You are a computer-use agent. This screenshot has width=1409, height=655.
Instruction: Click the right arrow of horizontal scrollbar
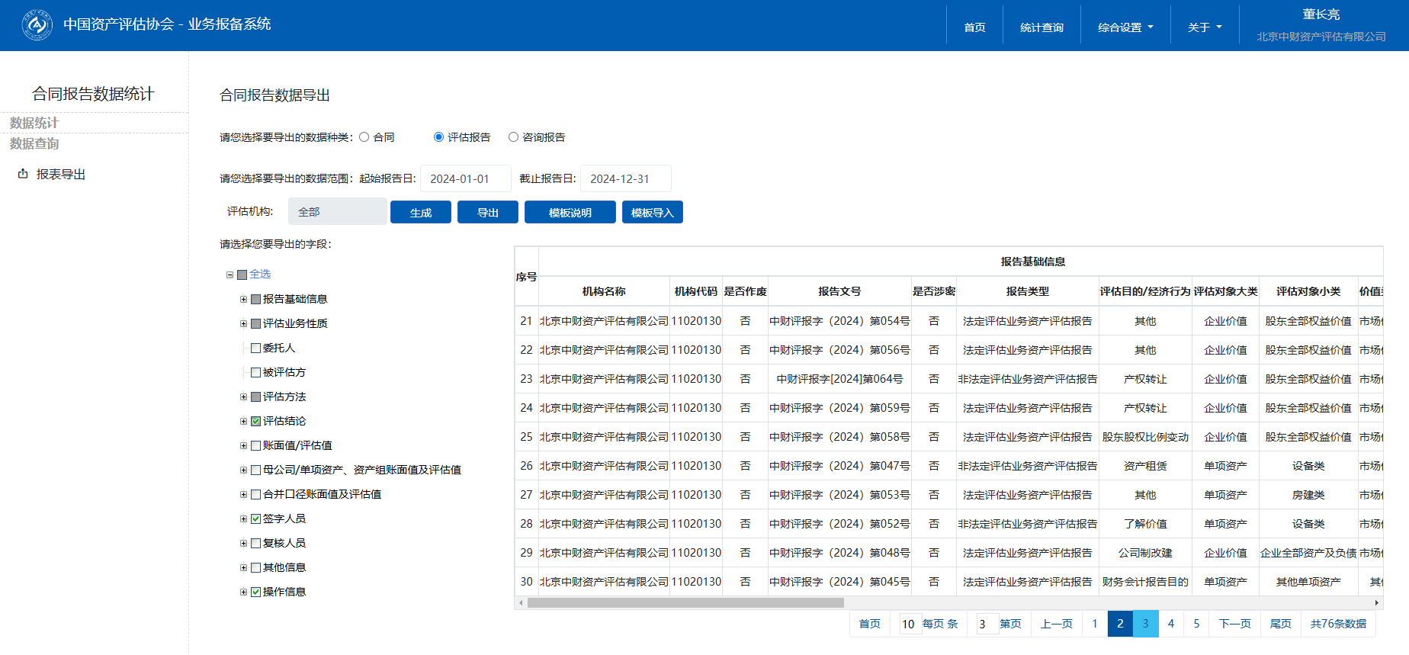[x=1377, y=602]
